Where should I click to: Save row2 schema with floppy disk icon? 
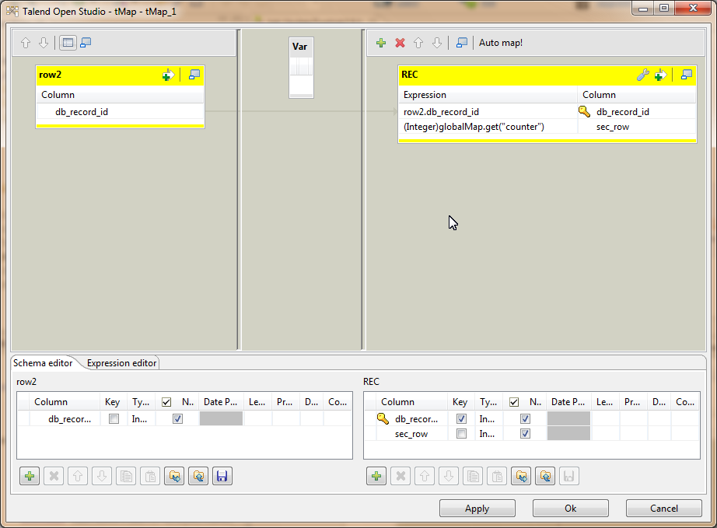tap(222, 475)
